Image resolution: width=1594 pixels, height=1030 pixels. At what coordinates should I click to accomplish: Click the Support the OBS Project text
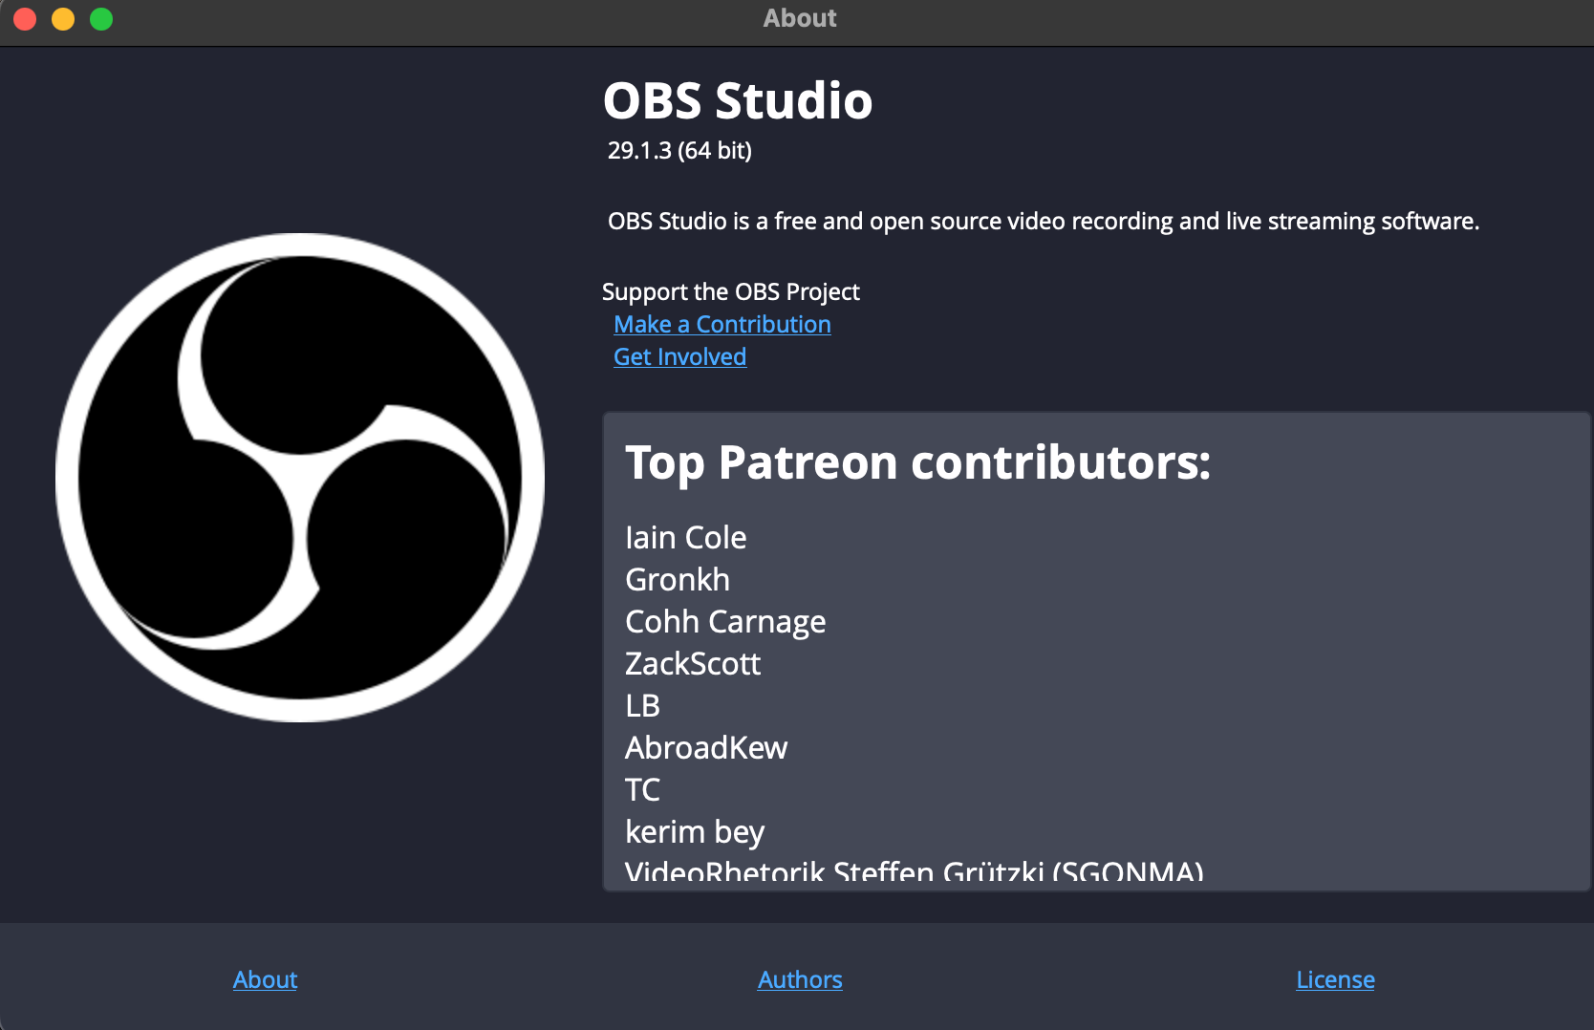pyautogui.click(x=730, y=291)
